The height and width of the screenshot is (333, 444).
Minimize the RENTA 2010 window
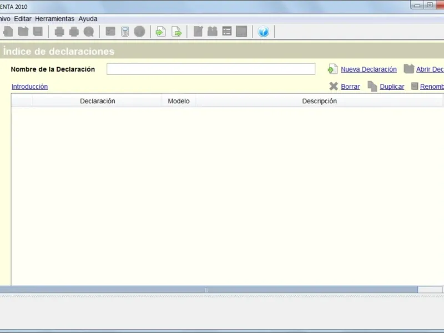click(x=417, y=5)
